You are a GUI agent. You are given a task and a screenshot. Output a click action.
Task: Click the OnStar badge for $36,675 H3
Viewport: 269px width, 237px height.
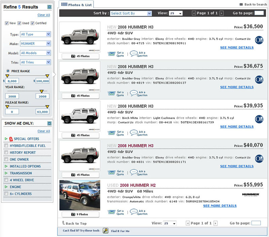(x=259, y=80)
